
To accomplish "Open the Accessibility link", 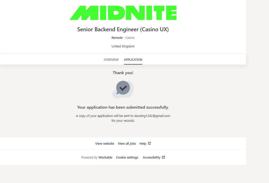I will point(151,158).
